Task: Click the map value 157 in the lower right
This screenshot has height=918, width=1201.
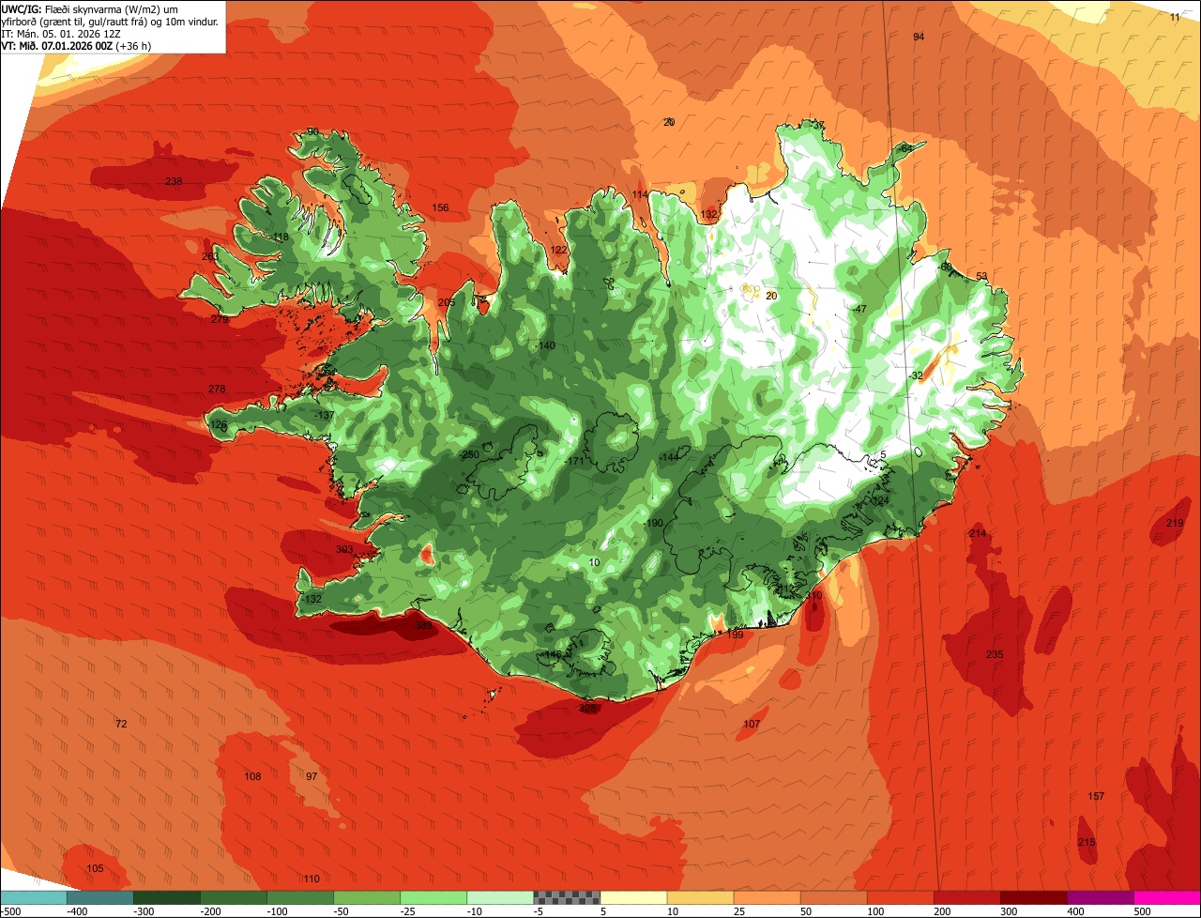Action: tap(1096, 797)
